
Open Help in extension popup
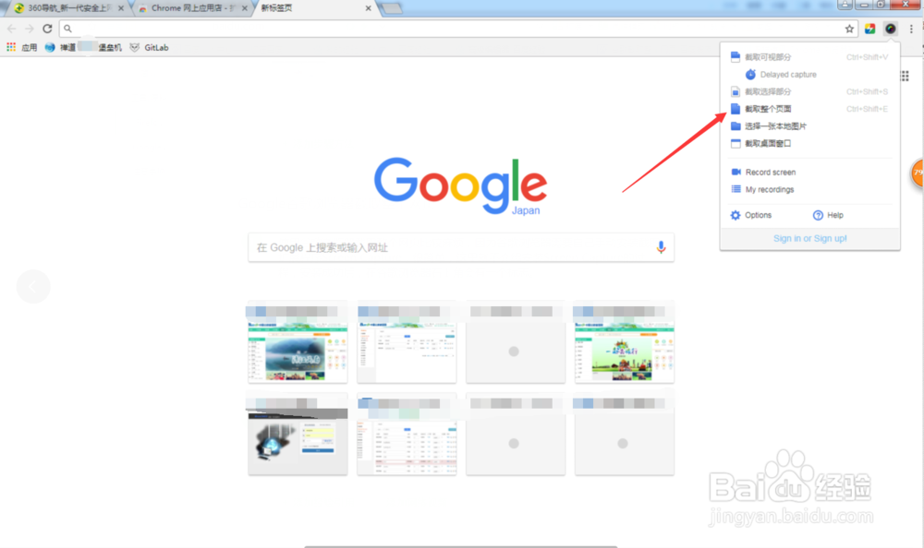[828, 216]
